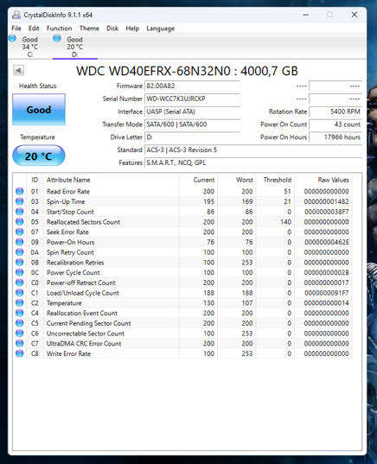Click status orb for Uncorrectable Sector Count
The height and width of the screenshot is (464, 377).
coord(20,334)
